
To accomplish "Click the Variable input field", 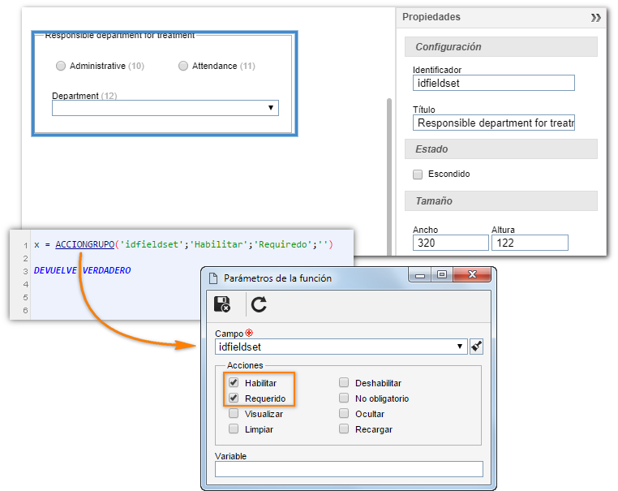I will click(349, 469).
